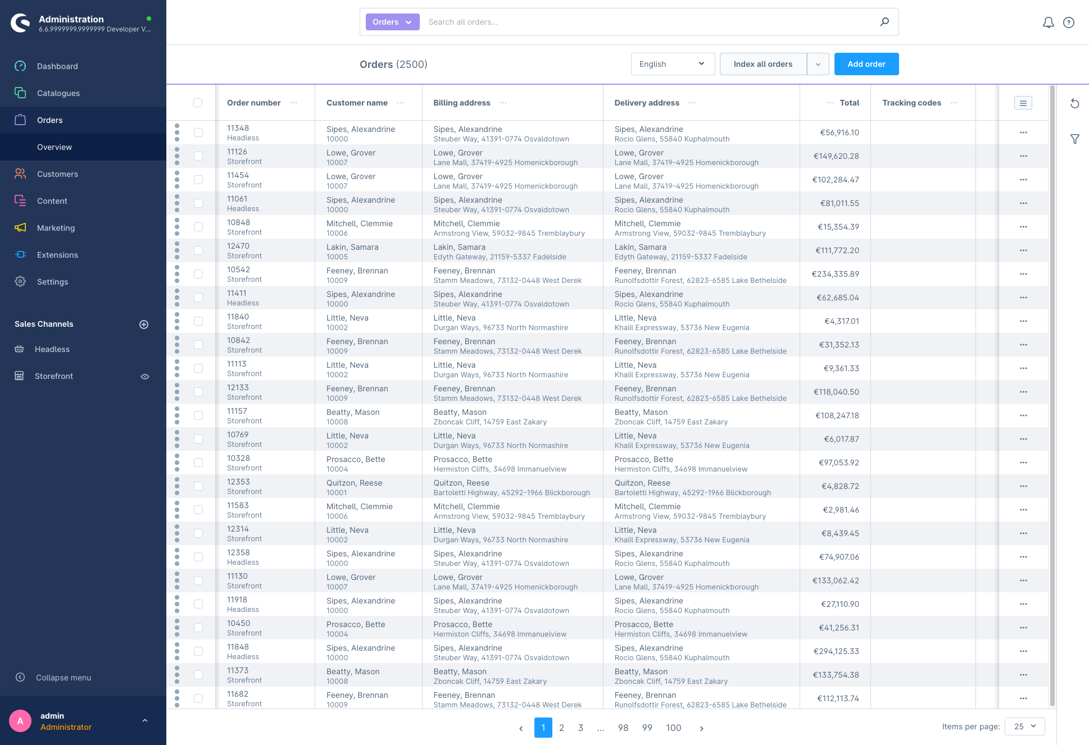This screenshot has width=1089, height=745.
Task: Click the search magnifier icon
Action: click(884, 22)
